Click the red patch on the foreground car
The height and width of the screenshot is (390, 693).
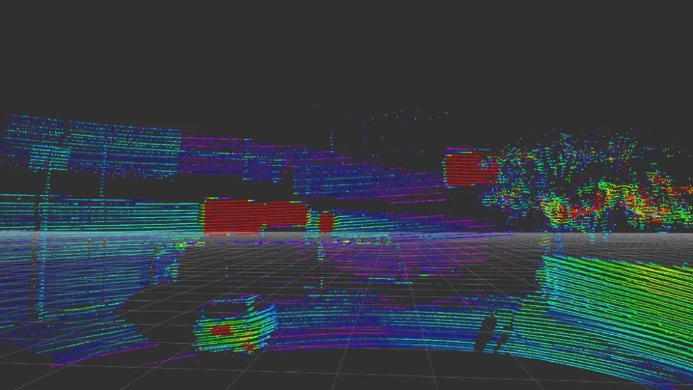coord(221,330)
